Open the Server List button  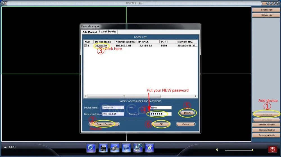coord(266,15)
